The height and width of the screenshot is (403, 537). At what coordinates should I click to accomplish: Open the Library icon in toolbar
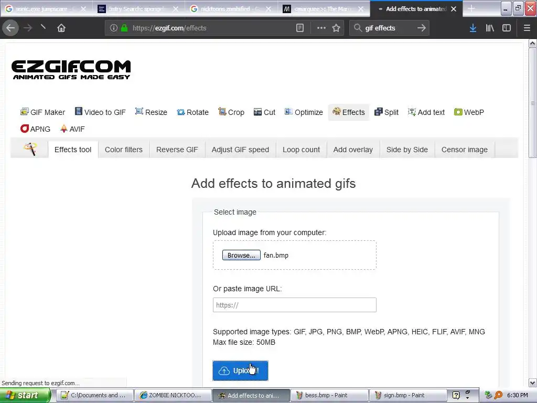pyautogui.click(x=490, y=28)
